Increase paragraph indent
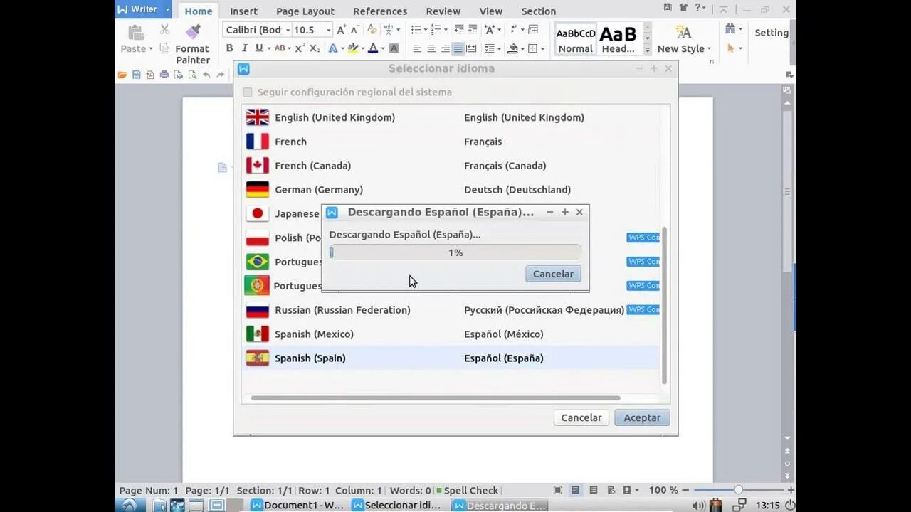The image size is (911, 512). [473, 30]
